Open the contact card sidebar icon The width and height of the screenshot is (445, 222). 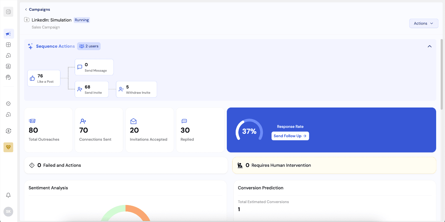[x=8, y=66]
